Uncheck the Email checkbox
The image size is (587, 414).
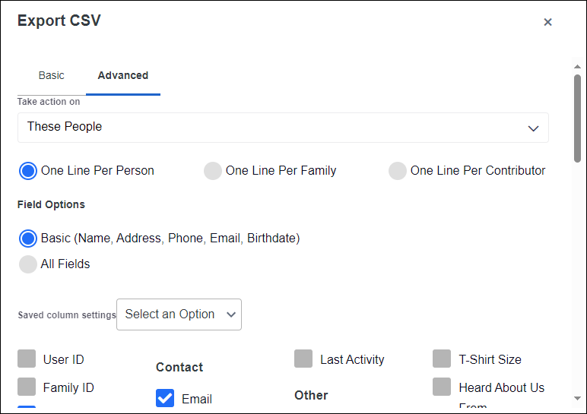[165, 399]
